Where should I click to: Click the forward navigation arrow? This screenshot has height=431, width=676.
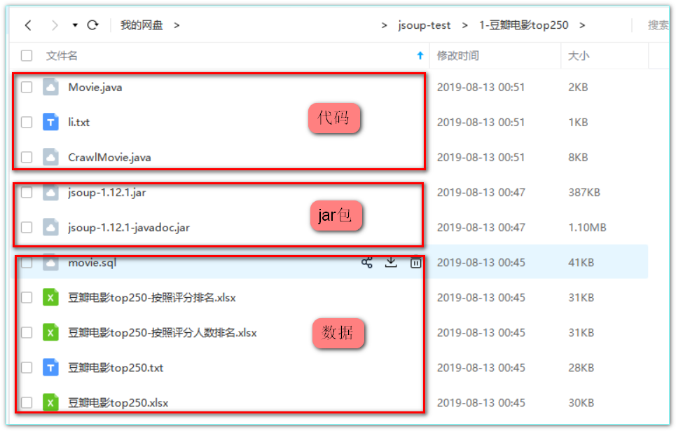pyautogui.click(x=55, y=25)
